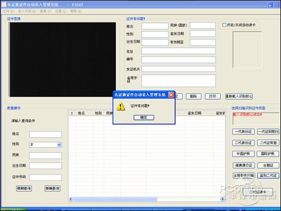Select the 中国护照 document type

[243, 154]
